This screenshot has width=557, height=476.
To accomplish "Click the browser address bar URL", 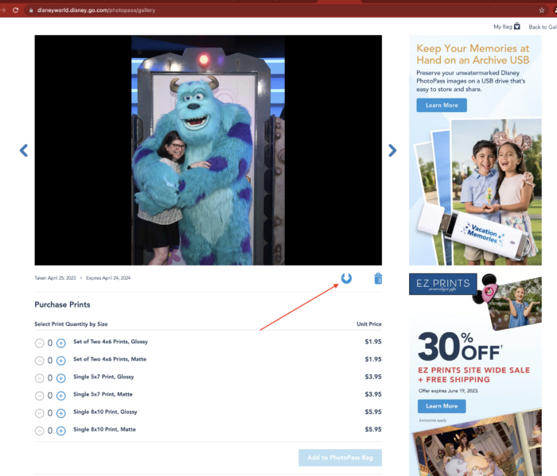I will coord(96,10).
